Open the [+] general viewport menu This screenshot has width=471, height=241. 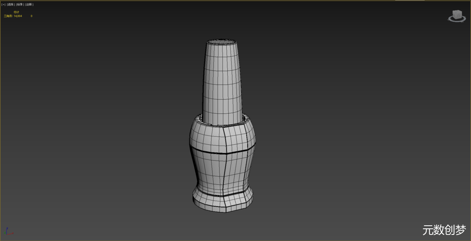pyautogui.click(x=3, y=4)
